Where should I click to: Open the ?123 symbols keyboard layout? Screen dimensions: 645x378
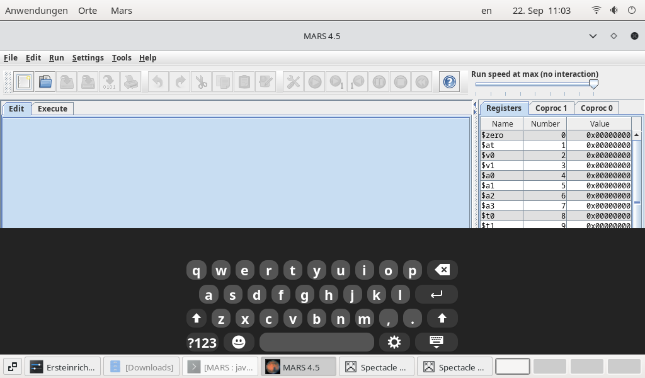(201, 342)
